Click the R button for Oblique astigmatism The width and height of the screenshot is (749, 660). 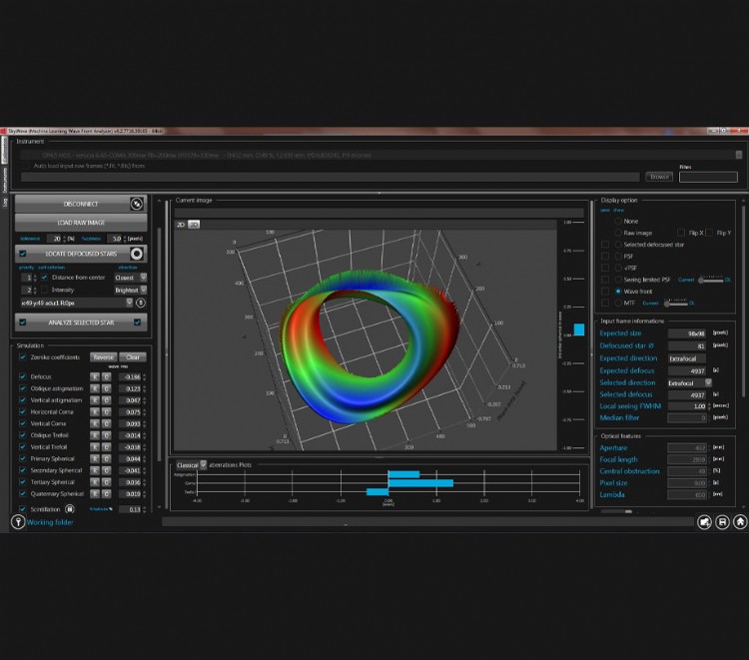pos(95,388)
